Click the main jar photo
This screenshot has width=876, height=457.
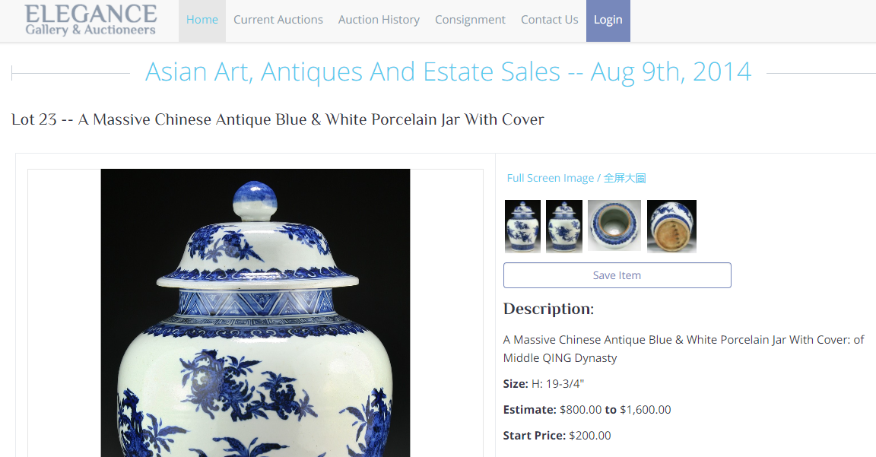[255, 313]
